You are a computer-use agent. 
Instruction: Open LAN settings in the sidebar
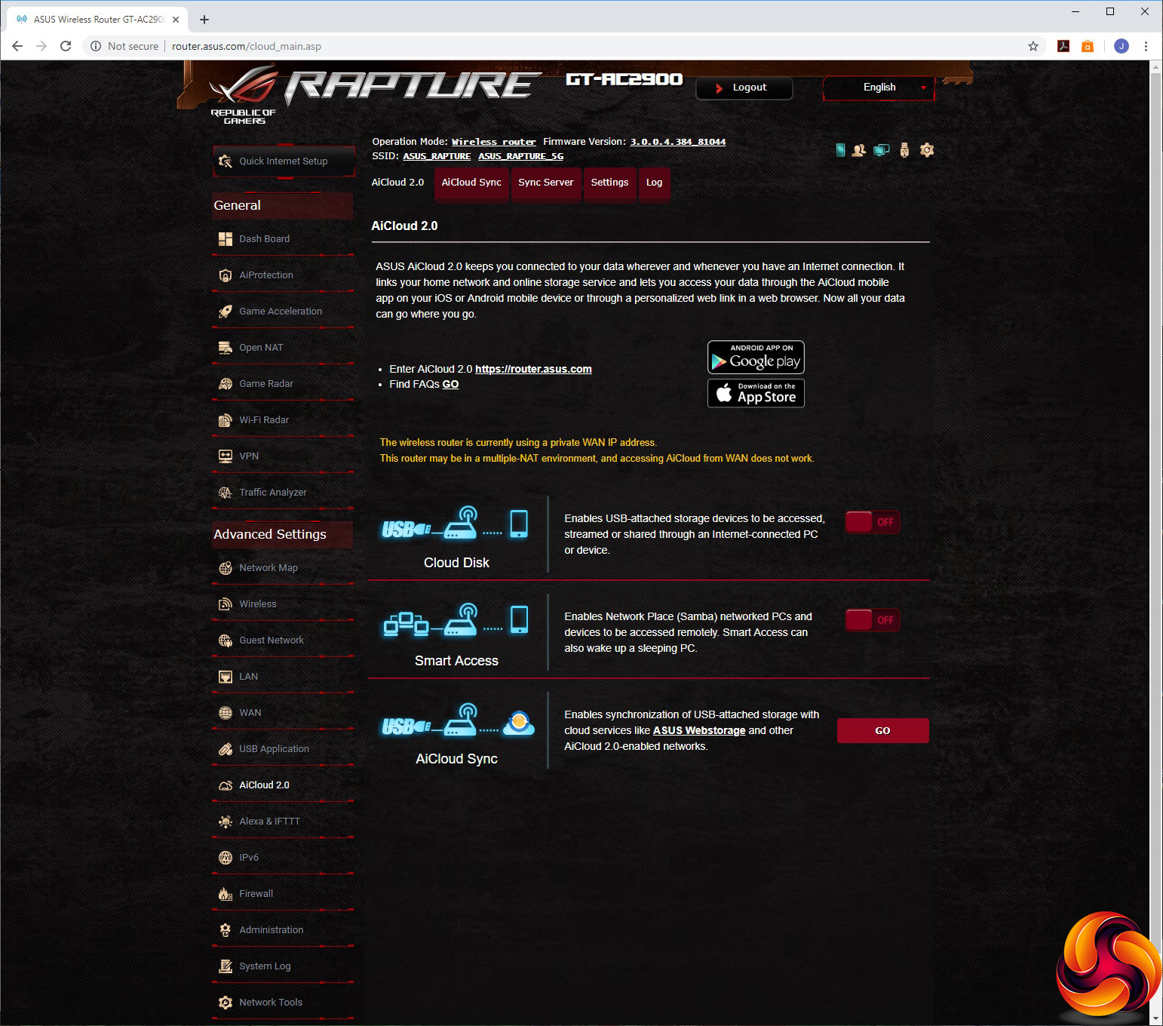tap(283, 677)
